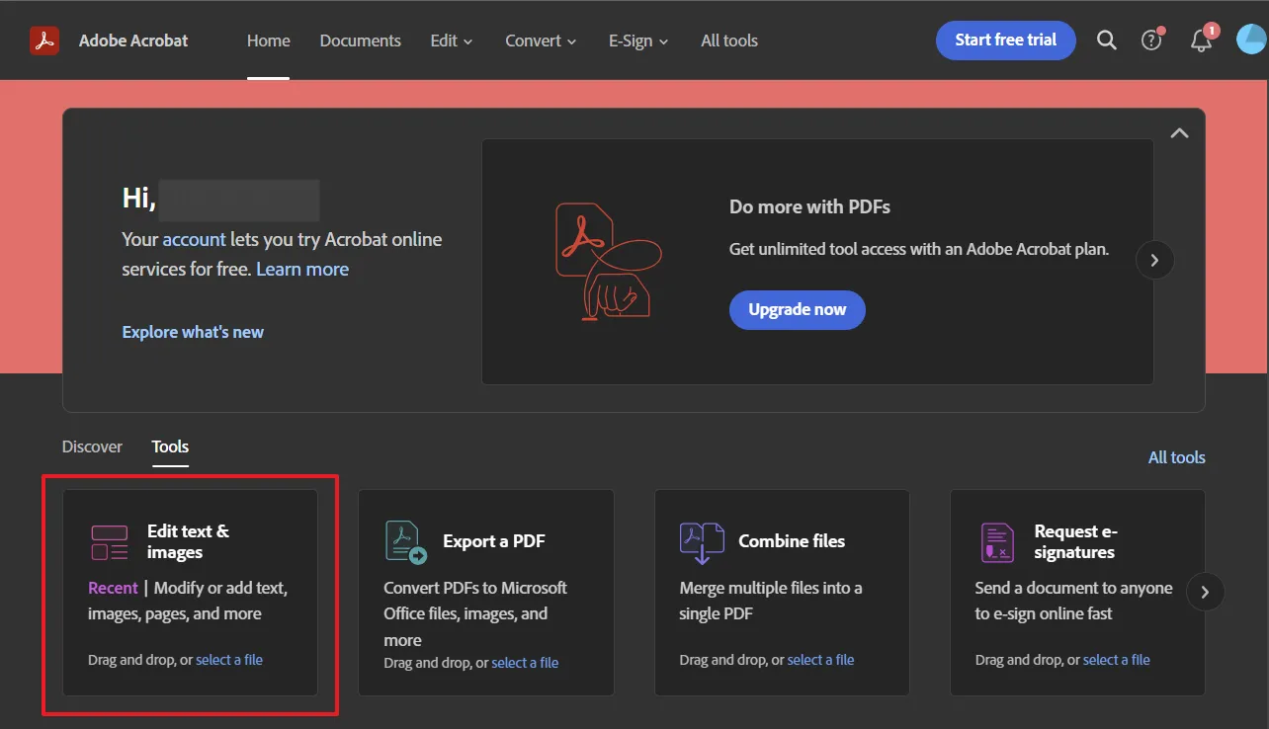Open the help question mark icon

coord(1151,40)
